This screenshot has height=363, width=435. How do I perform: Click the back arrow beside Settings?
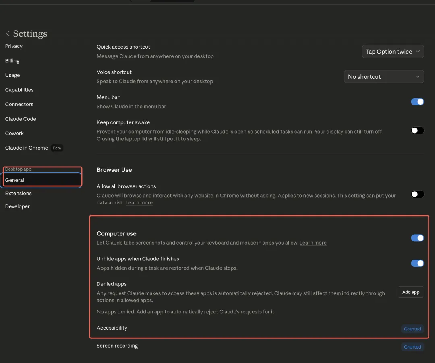tap(8, 34)
